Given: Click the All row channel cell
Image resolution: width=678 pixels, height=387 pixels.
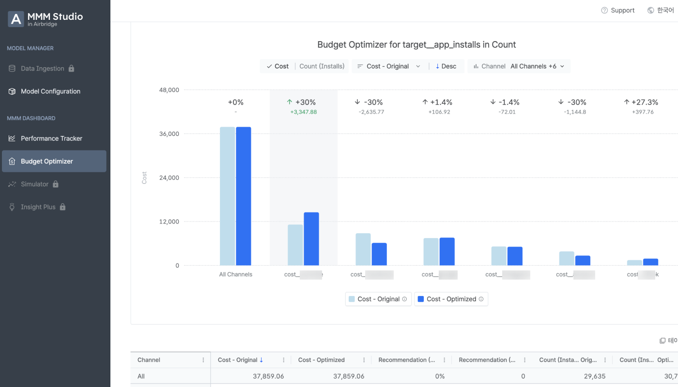Looking at the screenshot, I should point(170,376).
